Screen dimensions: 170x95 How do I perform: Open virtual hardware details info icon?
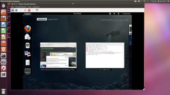click(16, 10)
